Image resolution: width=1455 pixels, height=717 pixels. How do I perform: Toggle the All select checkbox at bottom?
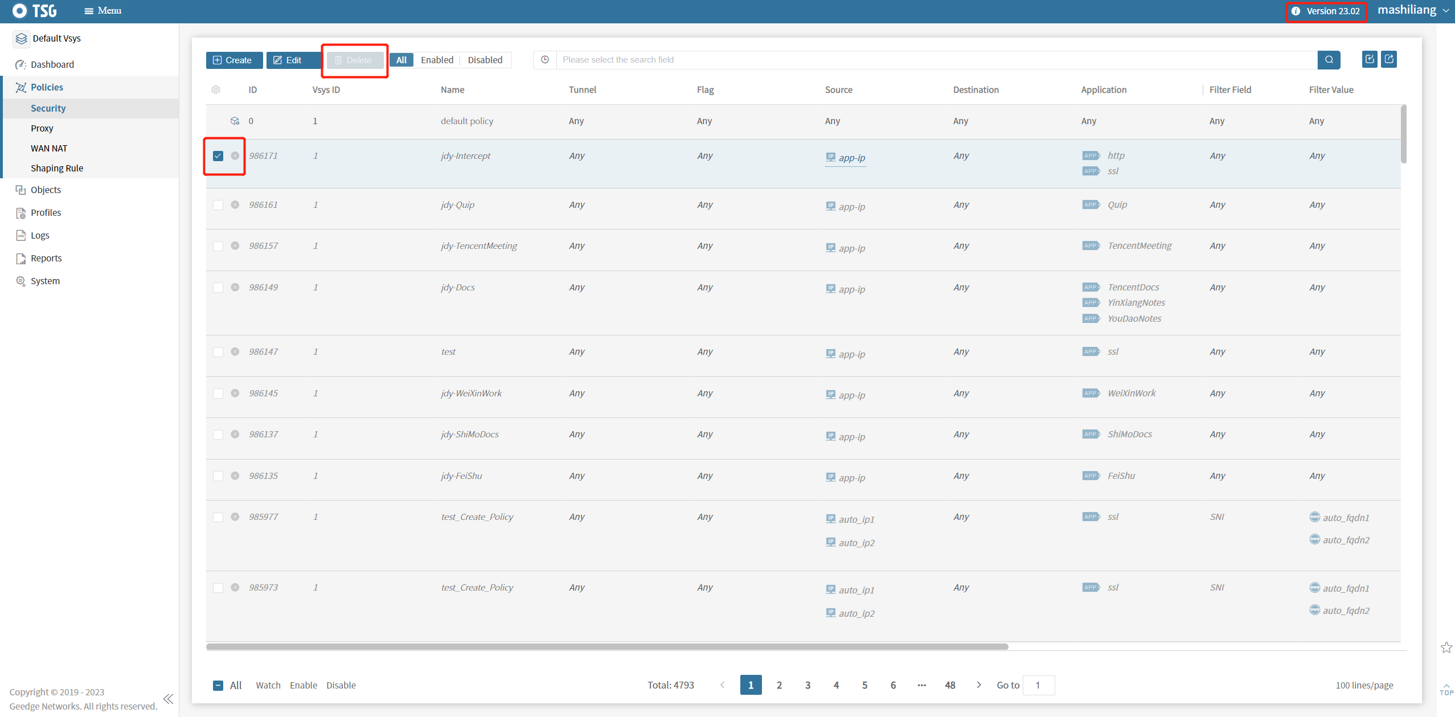tap(218, 685)
